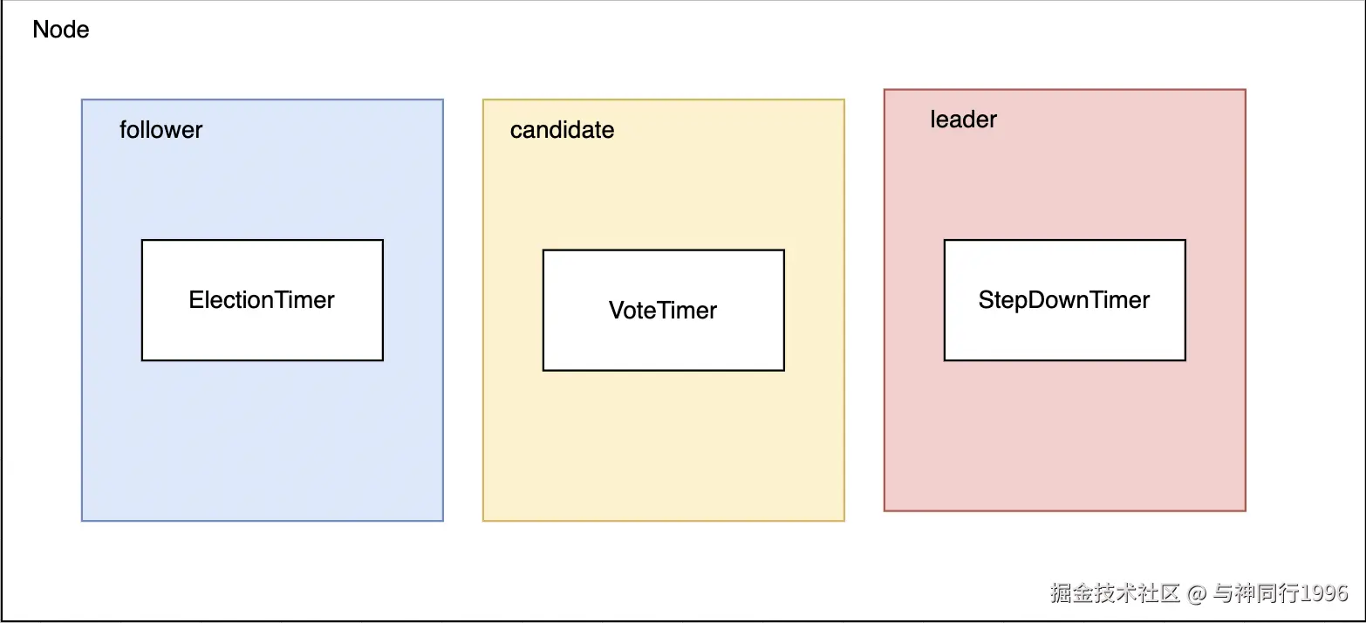
Task: Click the black outline of VoteTimer box
Action: coord(543,311)
